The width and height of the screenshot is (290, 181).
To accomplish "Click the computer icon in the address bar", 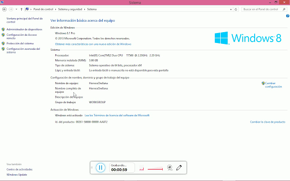I will (27, 9).
